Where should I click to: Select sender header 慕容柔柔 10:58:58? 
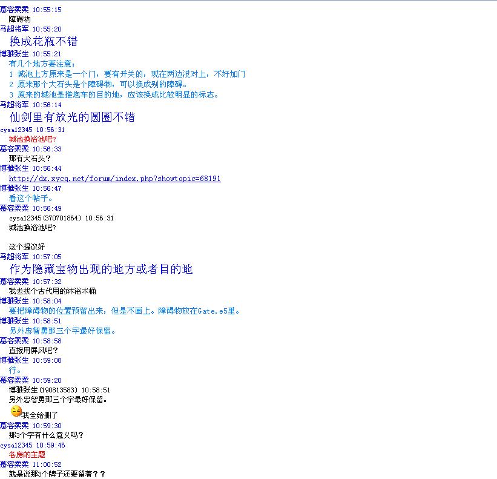coord(31,341)
